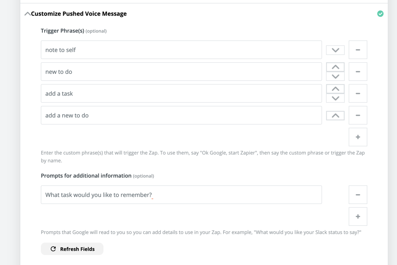Image resolution: width=397 pixels, height=265 pixels.
Task: Move "add a task" phrase down
Action: tap(335, 98)
